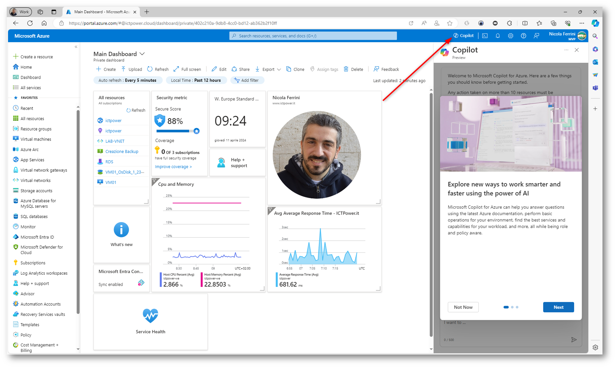Go to Home in the sidebar
This screenshot has width=616, height=368.
tap(26, 67)
